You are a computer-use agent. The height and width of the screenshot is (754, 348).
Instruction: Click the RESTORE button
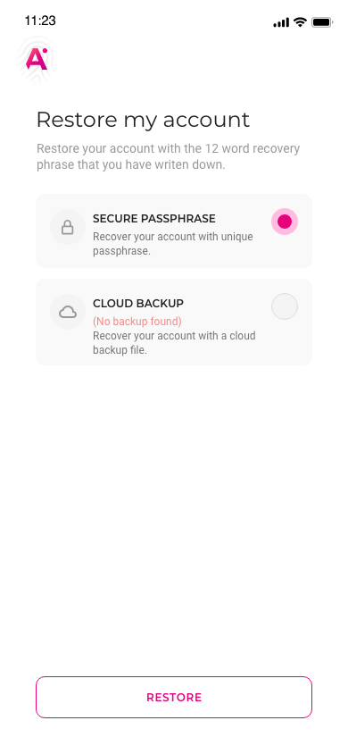[174, 697]
